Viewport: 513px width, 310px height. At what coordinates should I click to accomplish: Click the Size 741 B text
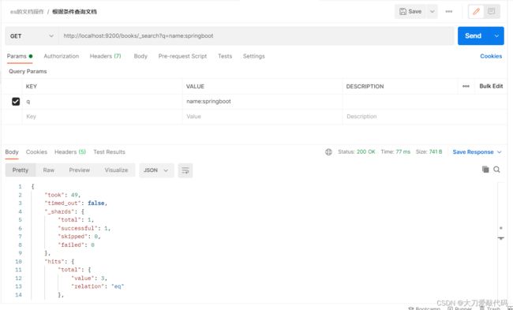point(429,152)
